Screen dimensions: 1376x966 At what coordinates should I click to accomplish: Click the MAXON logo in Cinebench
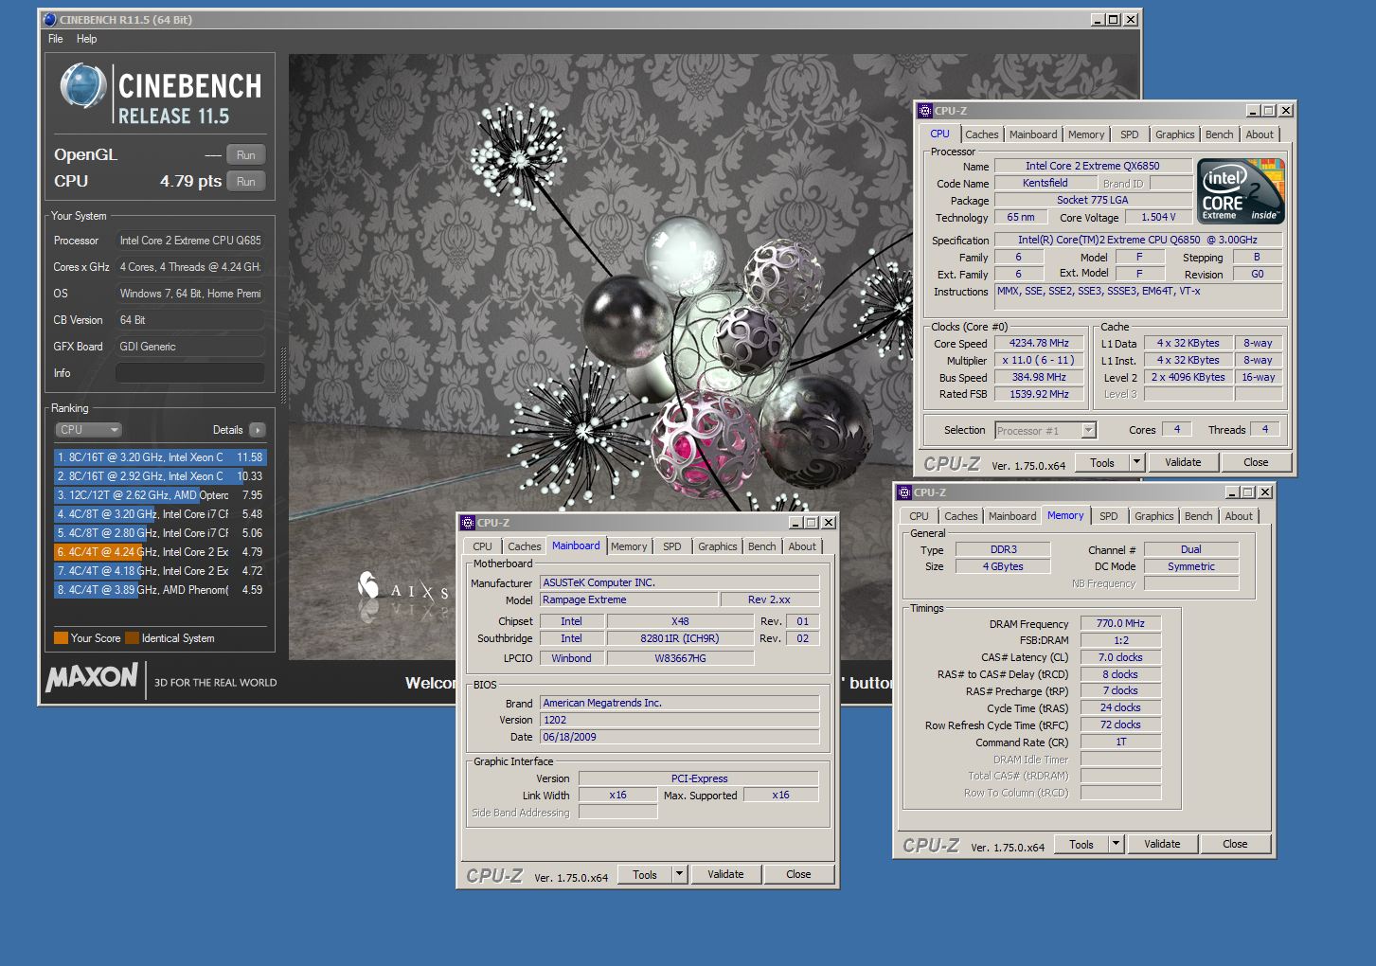92,677
